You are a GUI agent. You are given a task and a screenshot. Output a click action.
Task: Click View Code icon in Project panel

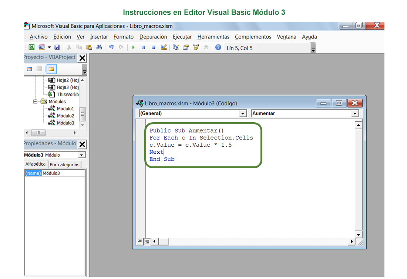tap(30, 69)
